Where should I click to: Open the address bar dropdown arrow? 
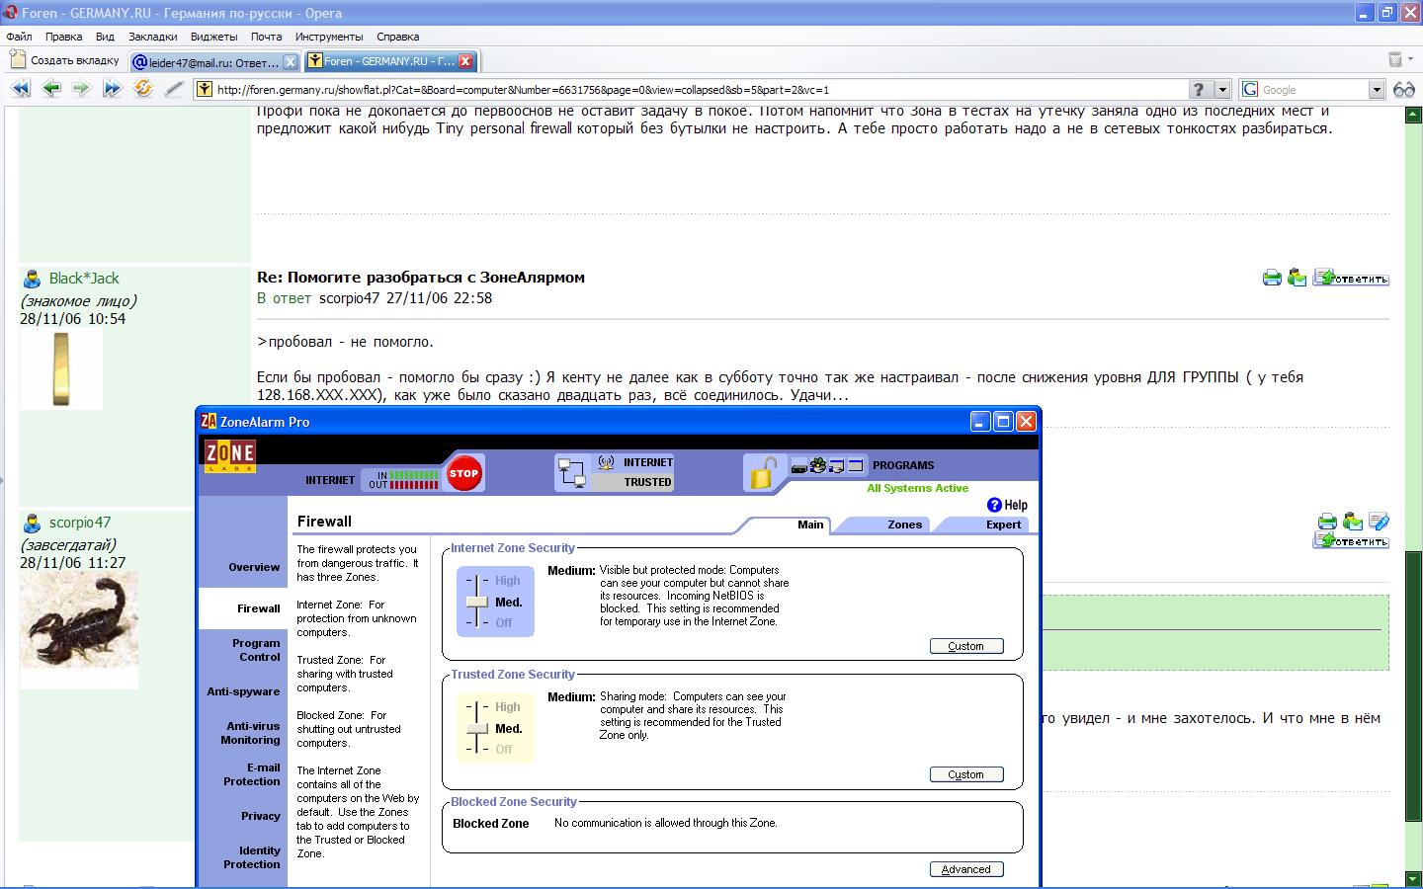[x=1222, y=90]
